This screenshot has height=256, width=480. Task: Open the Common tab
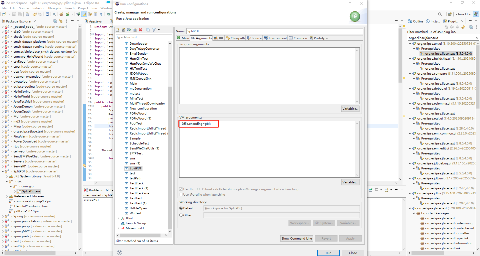pyautogui.click(x=298, y=38)
